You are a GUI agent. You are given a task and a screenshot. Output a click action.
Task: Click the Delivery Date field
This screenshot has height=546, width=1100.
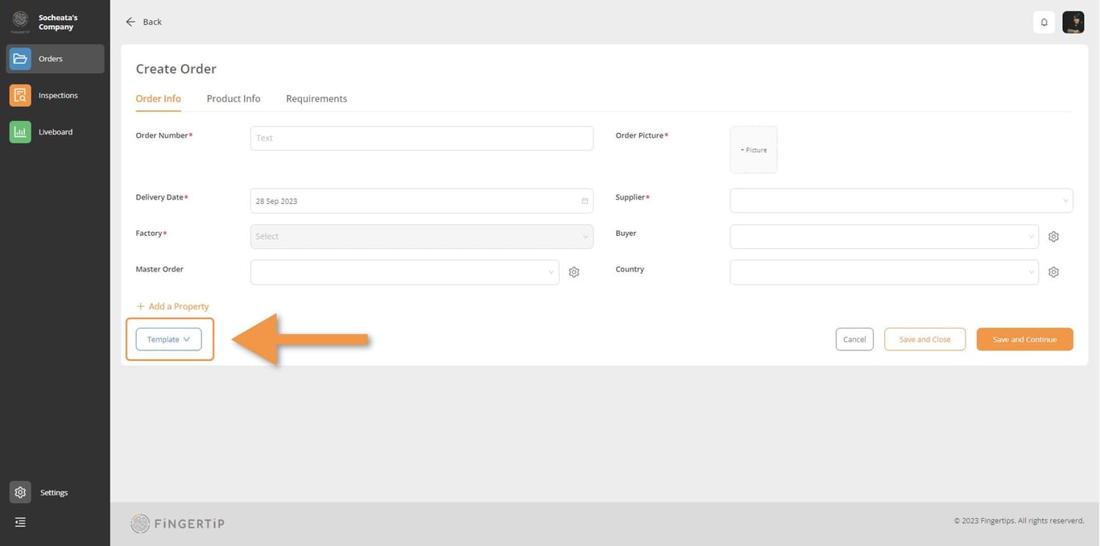(422, 201)
